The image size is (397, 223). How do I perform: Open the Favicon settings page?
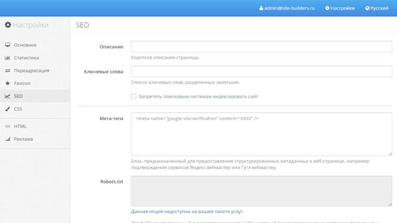35,83
